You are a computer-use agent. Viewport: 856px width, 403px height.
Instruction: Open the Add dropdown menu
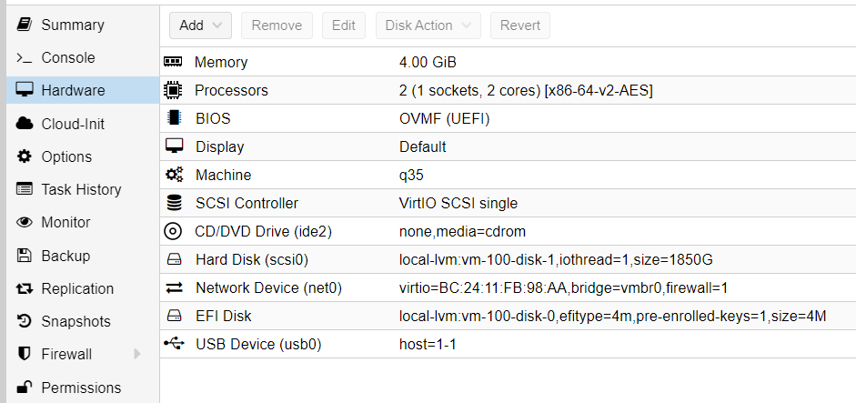(200, 25)
